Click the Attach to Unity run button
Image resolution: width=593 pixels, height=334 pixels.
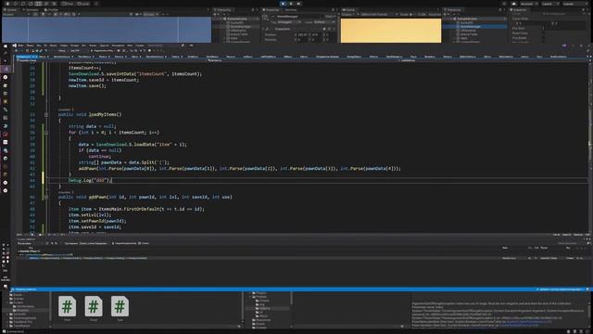pyautogui.click(x=102, y=50)
